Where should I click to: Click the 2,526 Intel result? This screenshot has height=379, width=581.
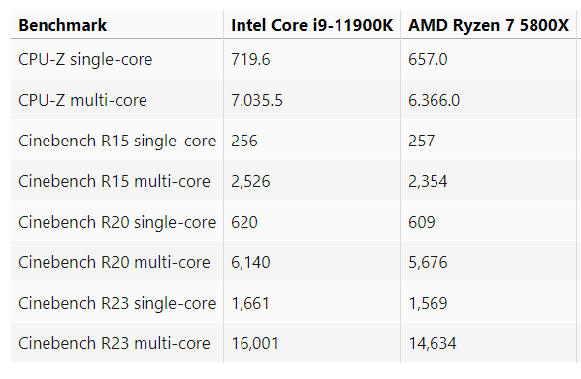(x=250, y=181)
